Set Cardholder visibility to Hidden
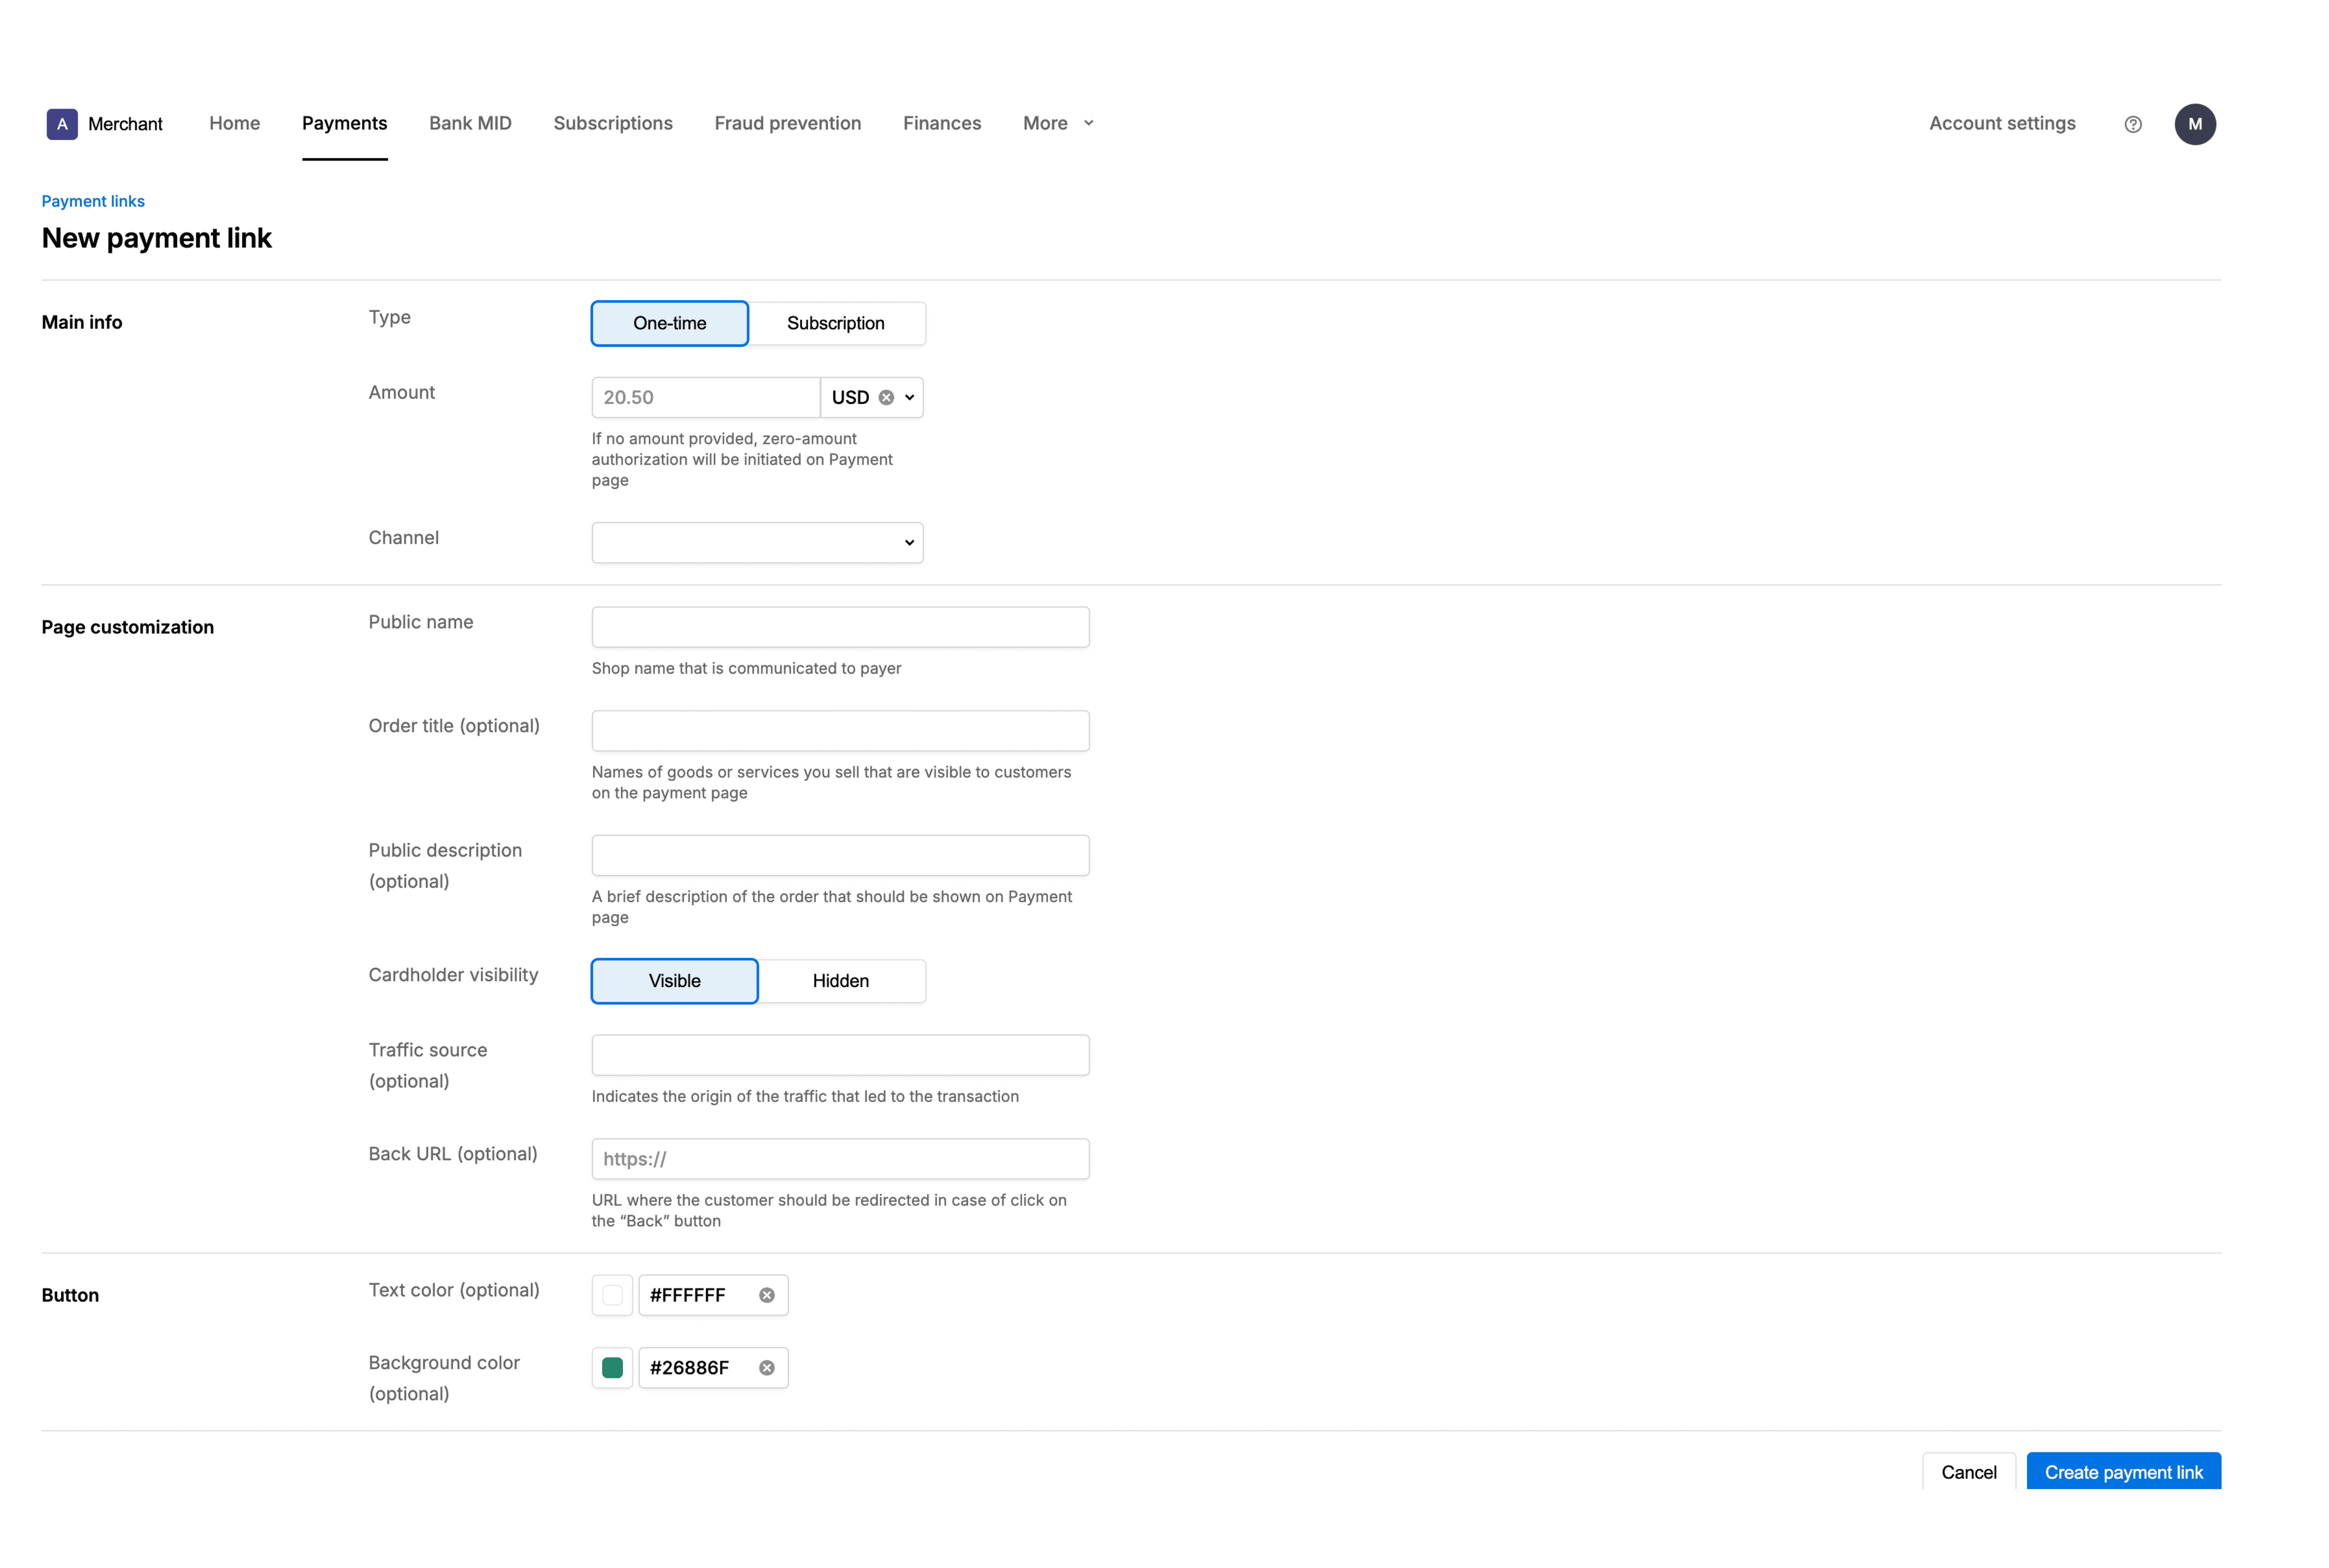Image resolution: width=2329 pixels, height=1568 pixels. 841,981
